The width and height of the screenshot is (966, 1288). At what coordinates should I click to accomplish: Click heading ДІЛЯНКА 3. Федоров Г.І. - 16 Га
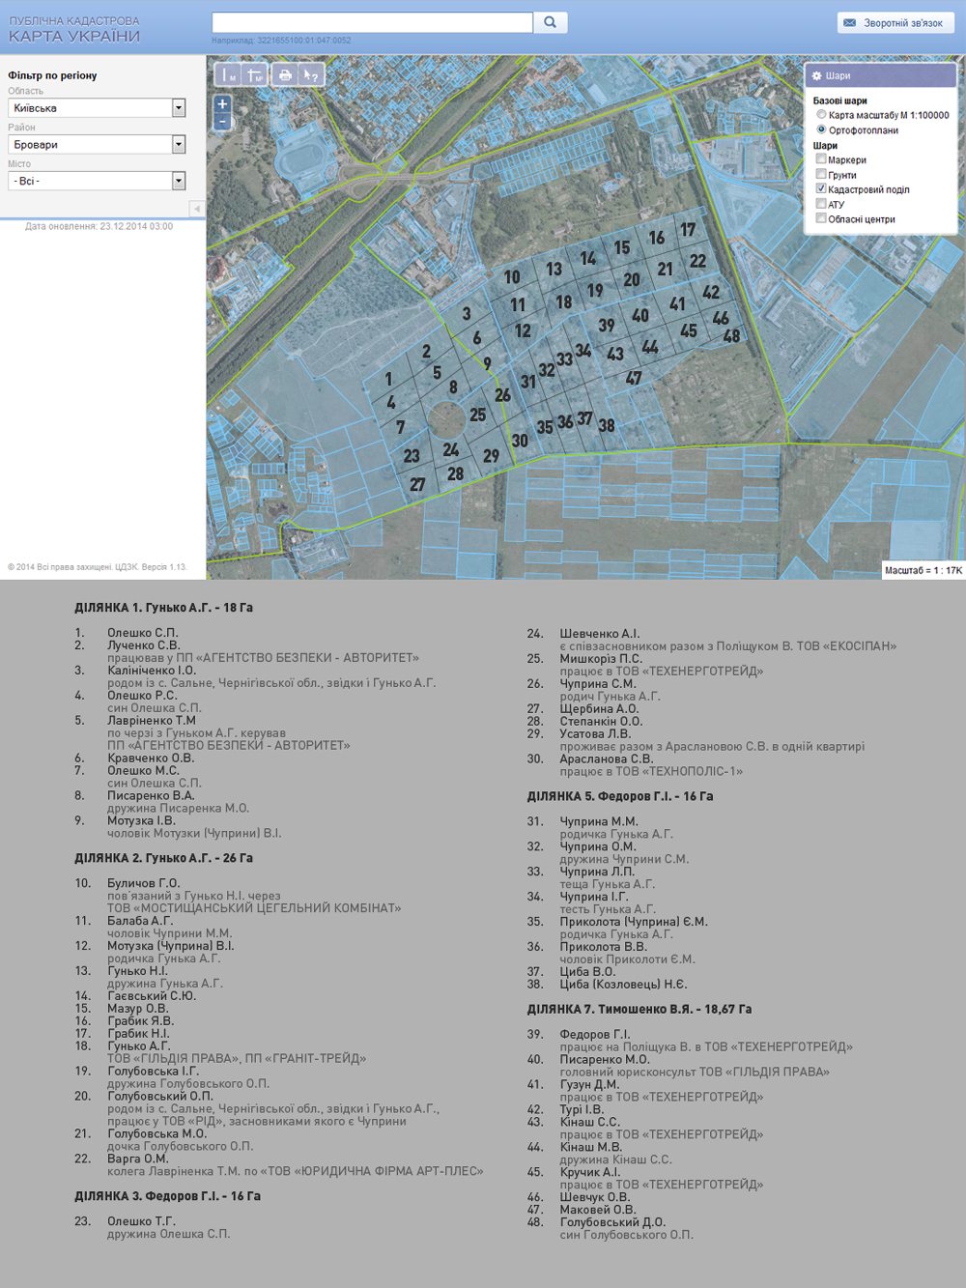pos(167,1196)
